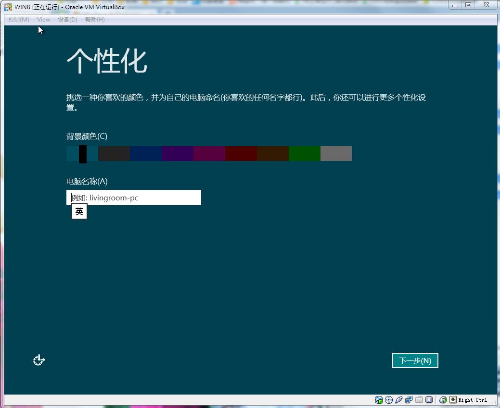The height and width of the screenshot is (408, 500).
Task: Click the virtualization chip status icon
Action: point(429,400)
